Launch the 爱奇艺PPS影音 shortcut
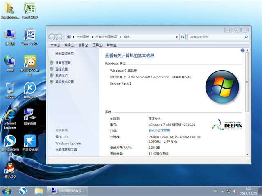Viewport: 262px width, 196px height. click(x=30, y=65)
